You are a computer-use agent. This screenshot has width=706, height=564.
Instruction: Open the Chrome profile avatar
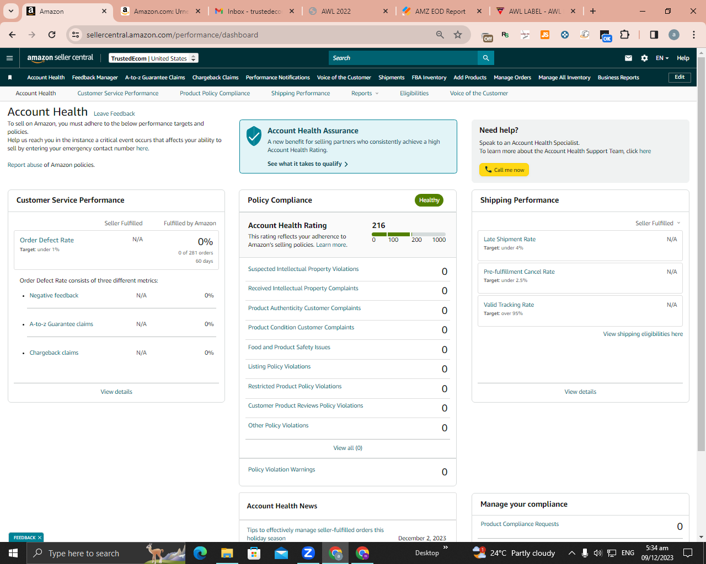tap(674, 35)
